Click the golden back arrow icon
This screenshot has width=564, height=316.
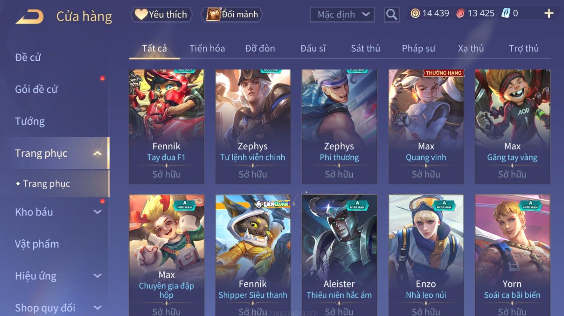[x=30, y=17]
